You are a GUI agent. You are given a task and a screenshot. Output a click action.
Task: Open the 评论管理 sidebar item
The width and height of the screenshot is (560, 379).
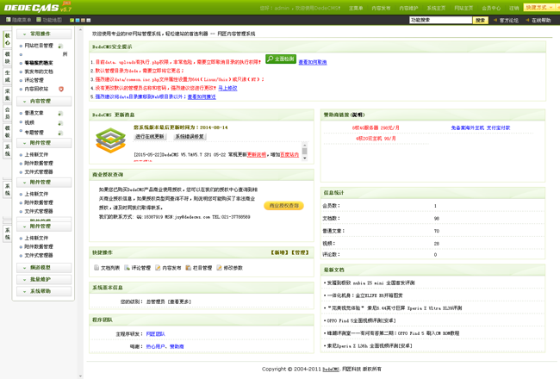coord(34,80)
